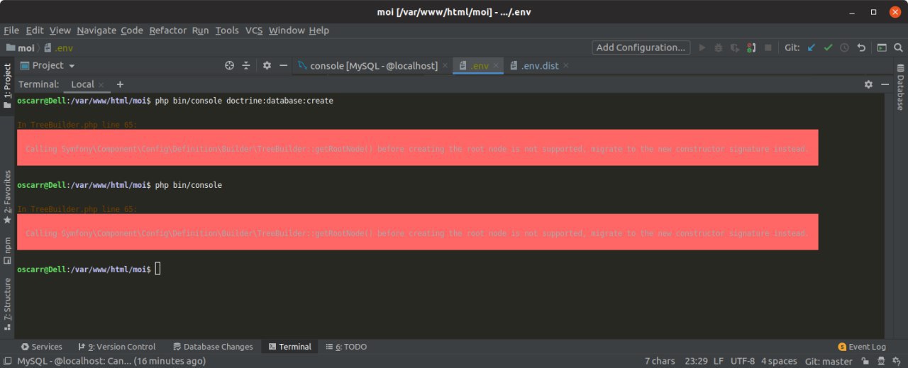908x368 pixels.
Task: Open the Refactor menu
Action: pyautogui.click(x=168, y=30)
